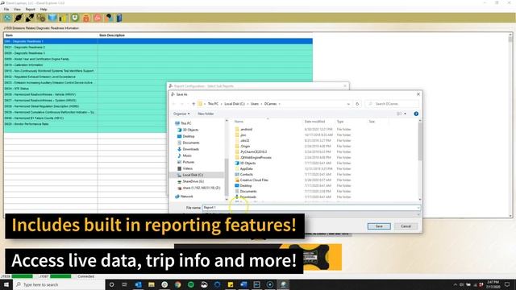Expand the address bar history dropdown

coord(348,104)
